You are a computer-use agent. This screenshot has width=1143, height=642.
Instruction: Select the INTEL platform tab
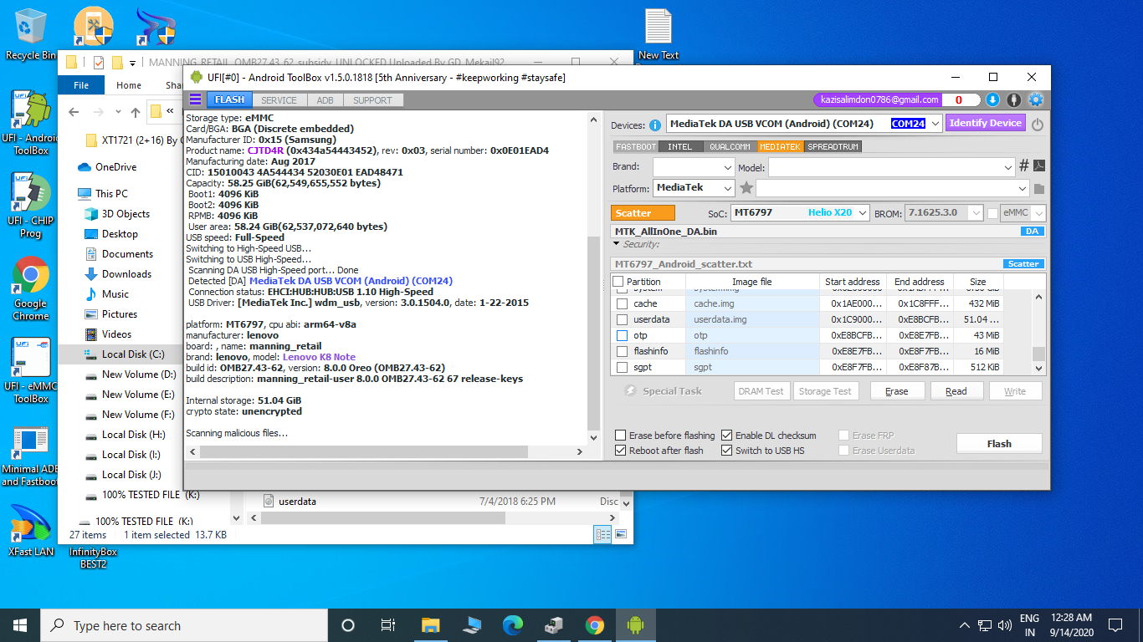pyautogui.click(x=680, y=146)
